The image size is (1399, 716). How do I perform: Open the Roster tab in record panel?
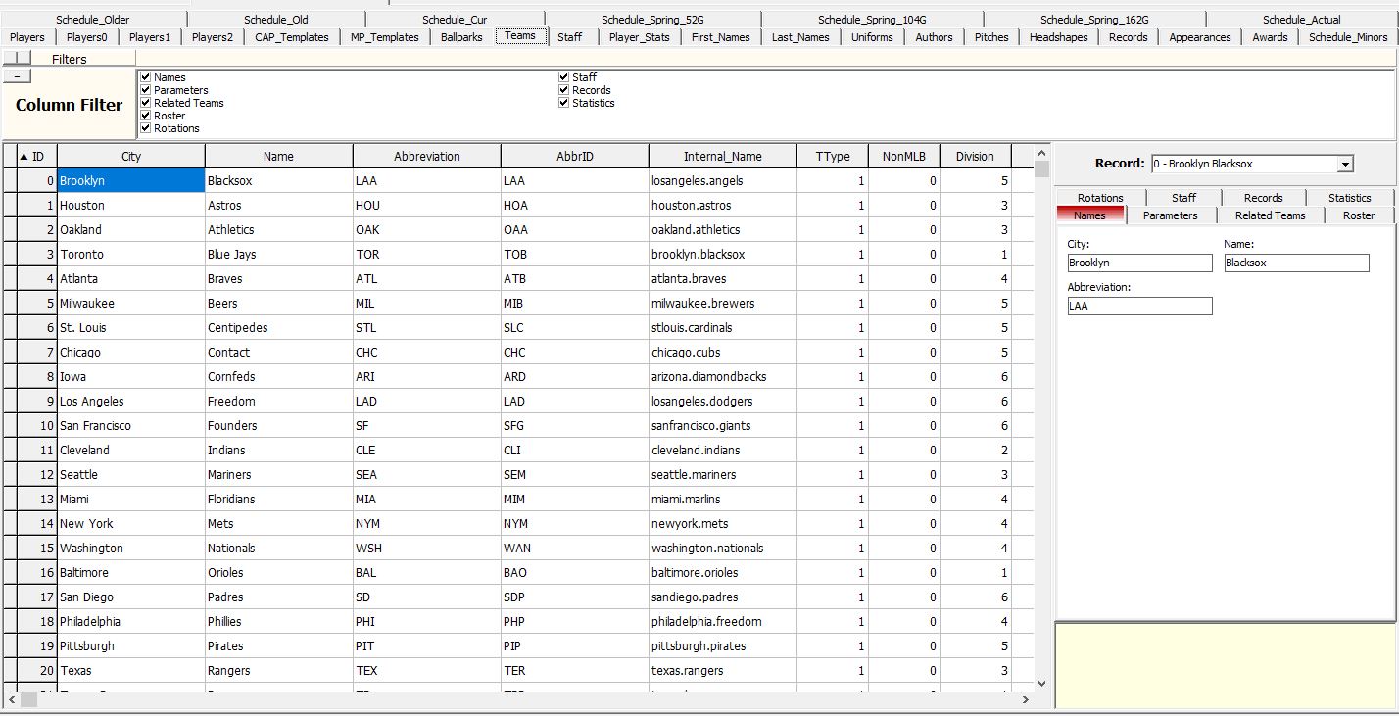(1359, 215)
